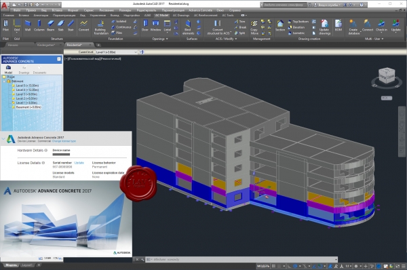407x270 pixels.
Task: Click the Building foundation tool
Action: click(x=101, y=27)
